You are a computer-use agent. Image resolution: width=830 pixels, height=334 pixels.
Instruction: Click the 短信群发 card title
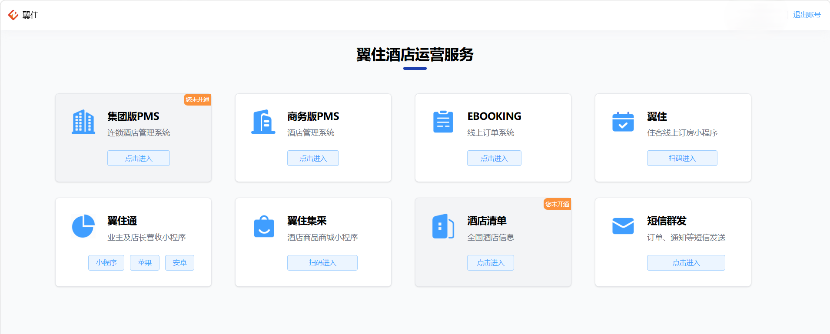pyautogui.click(x=667, y=221)
